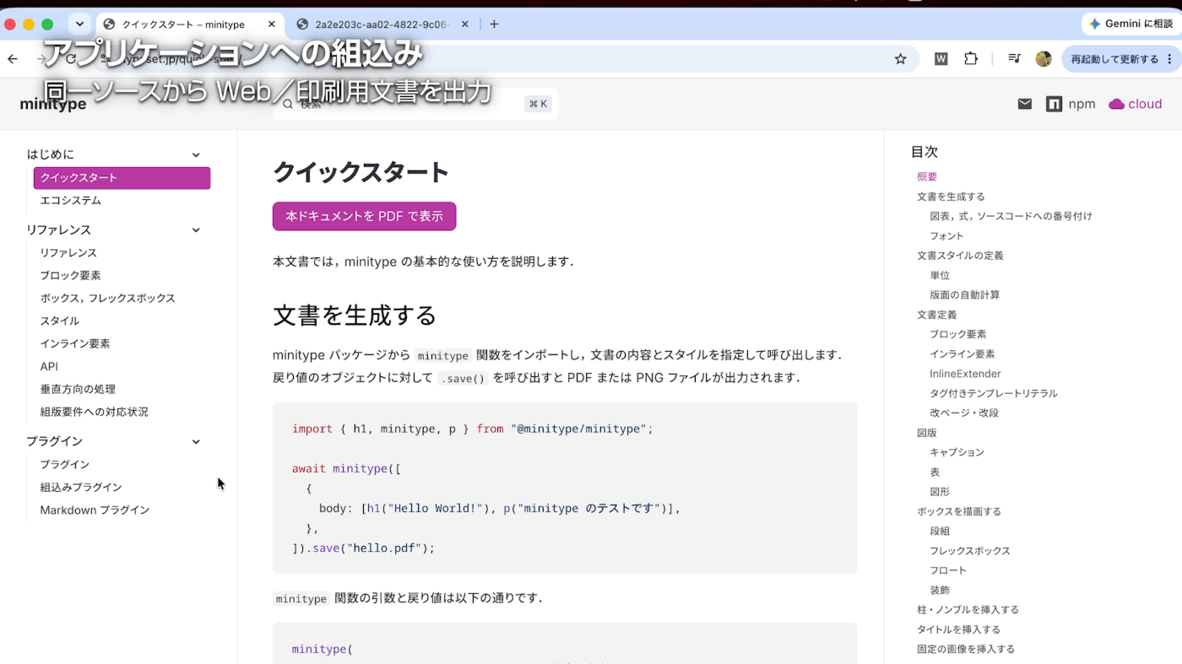
Task: Open Markdown プラグイン in the sidebar
Action: [x=95, y=510]
